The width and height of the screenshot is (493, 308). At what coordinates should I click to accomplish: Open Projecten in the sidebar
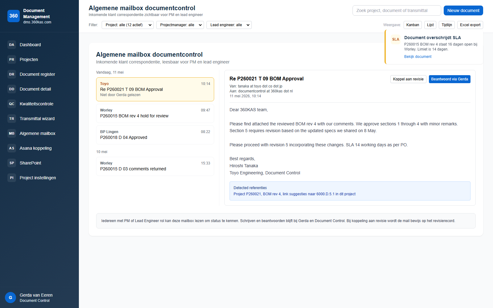[39, 59]
